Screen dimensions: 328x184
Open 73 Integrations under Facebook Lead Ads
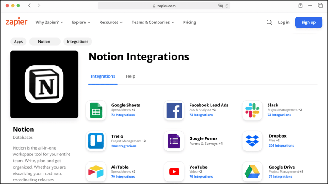point(201,115)
